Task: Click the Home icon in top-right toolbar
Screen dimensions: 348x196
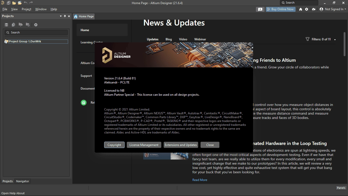Action: tap(301, 9)
